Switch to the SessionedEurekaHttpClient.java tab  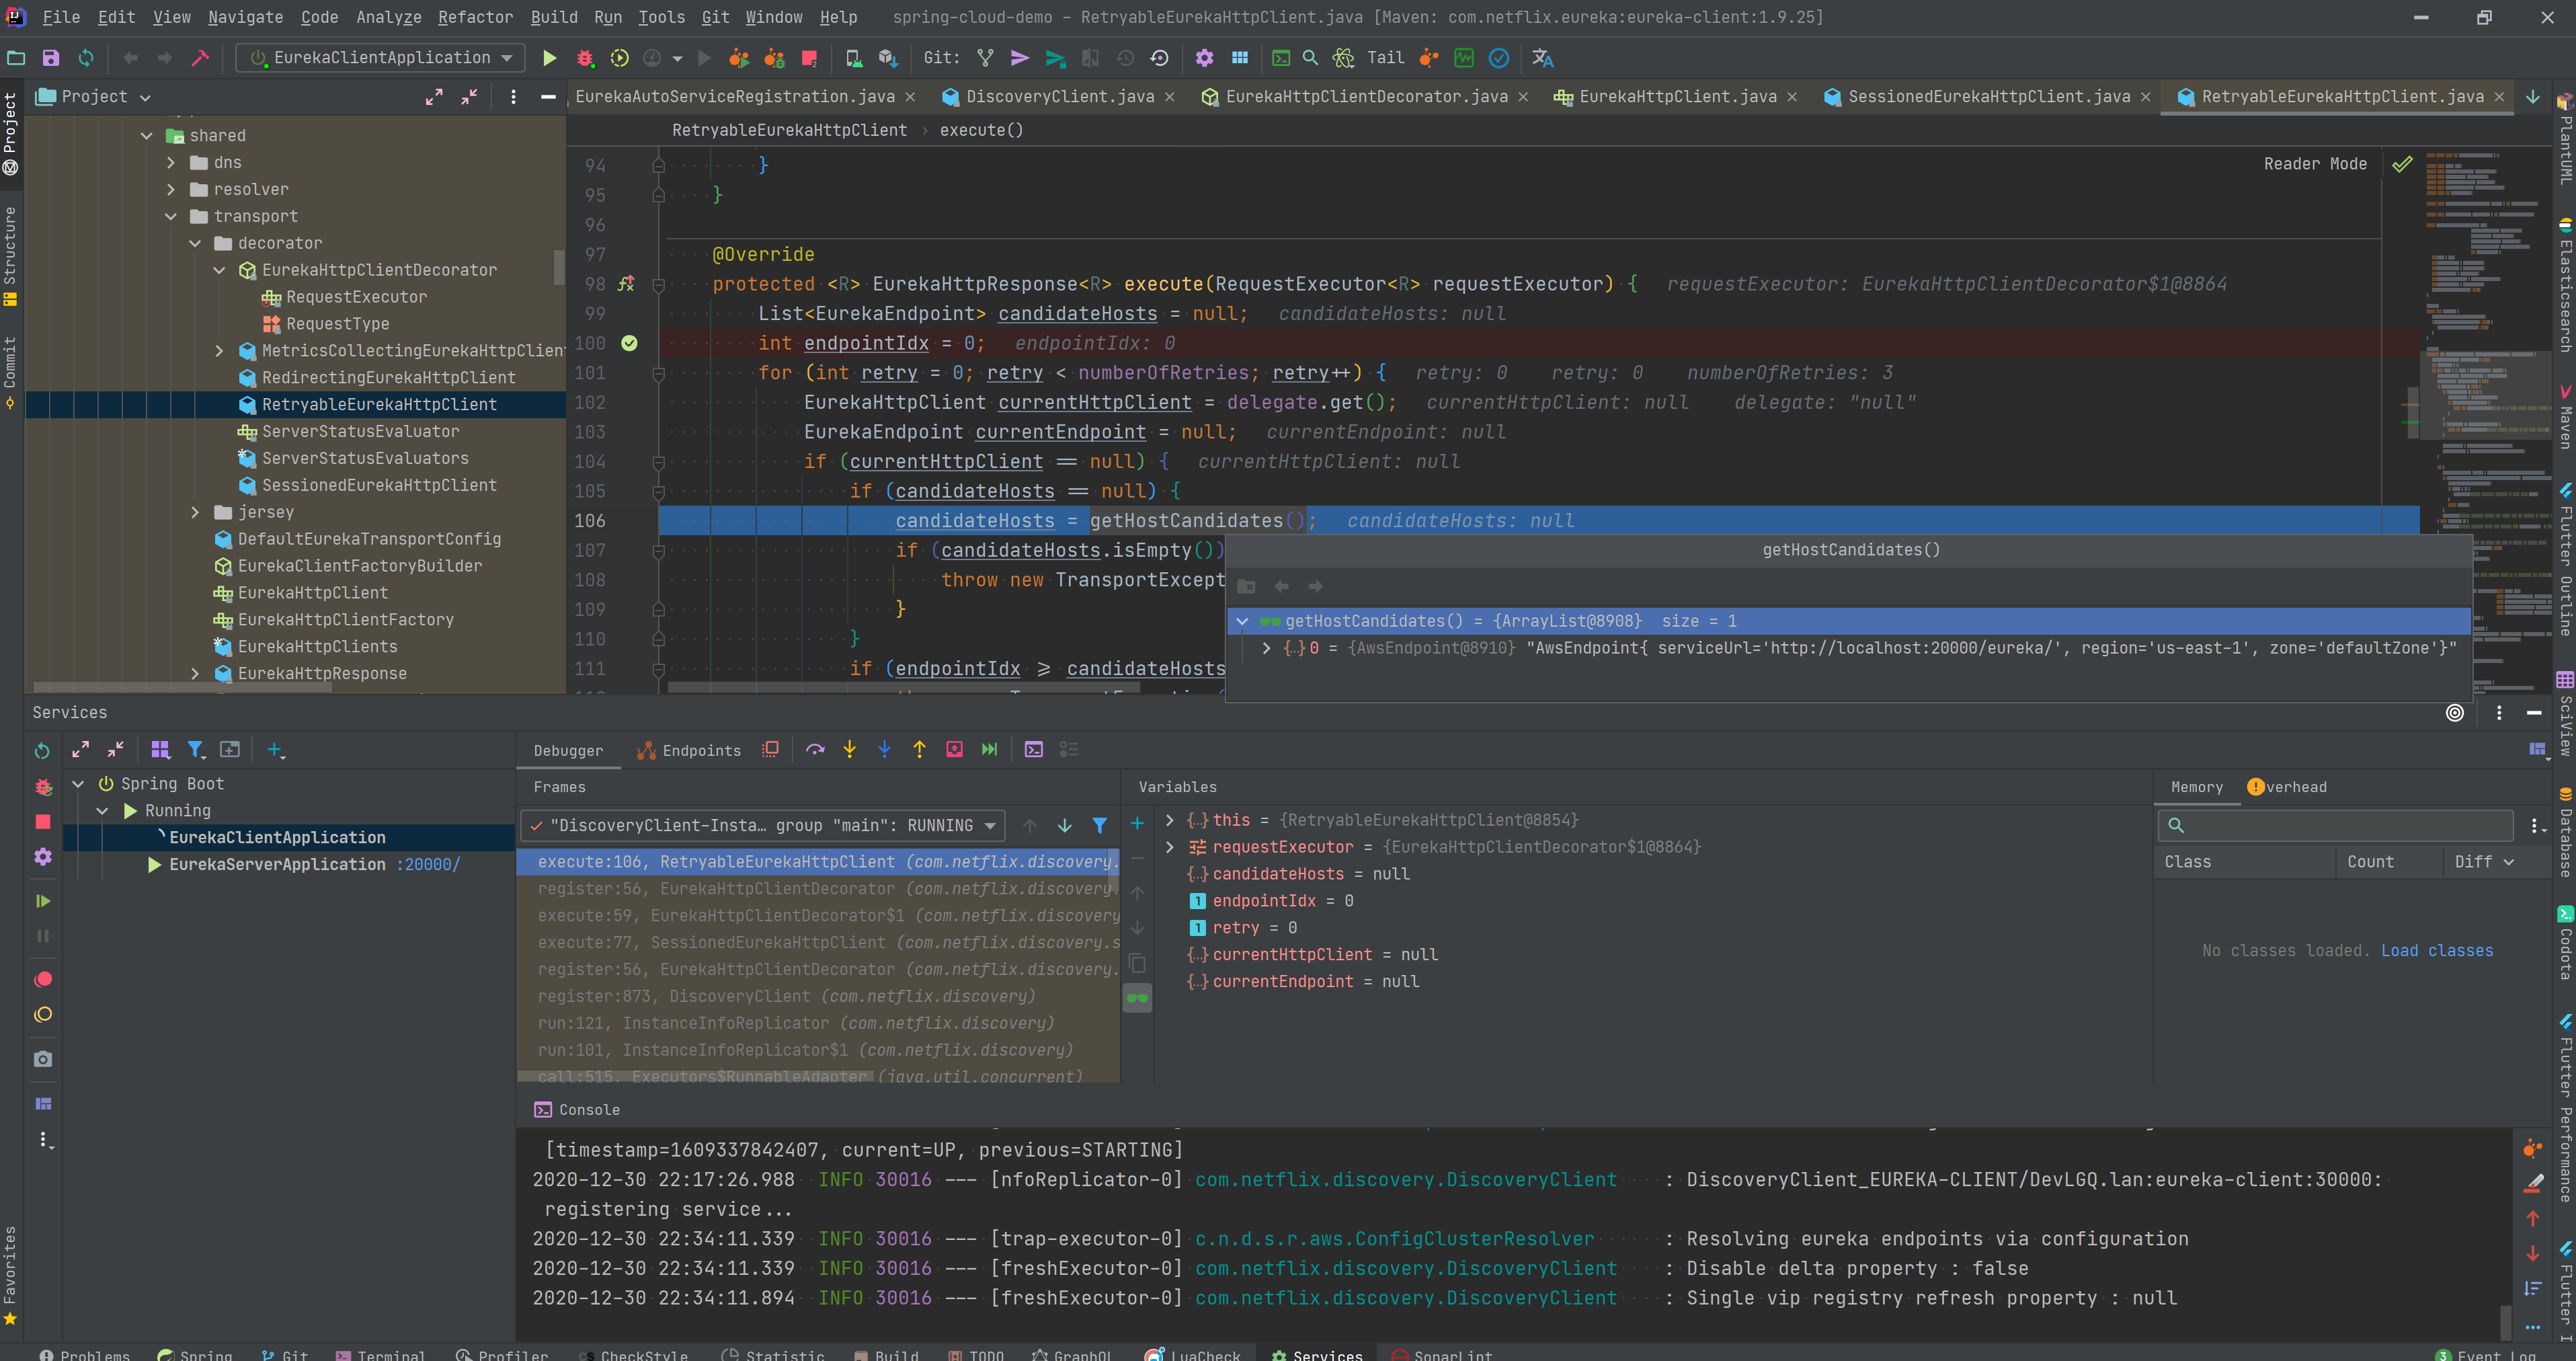coord(1988,96)
